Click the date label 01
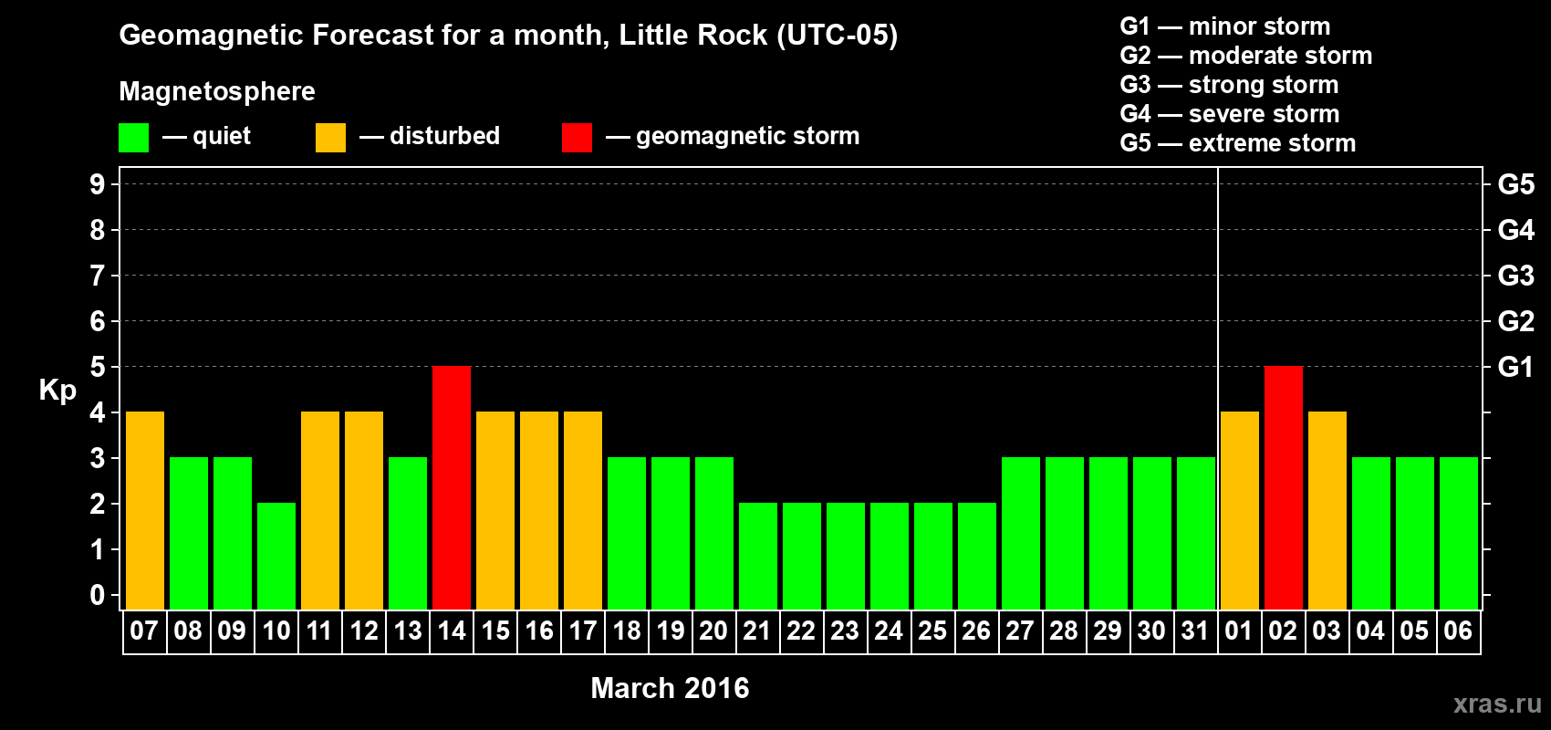Viewport: 1551px width, 730px height. (1239, 631)
